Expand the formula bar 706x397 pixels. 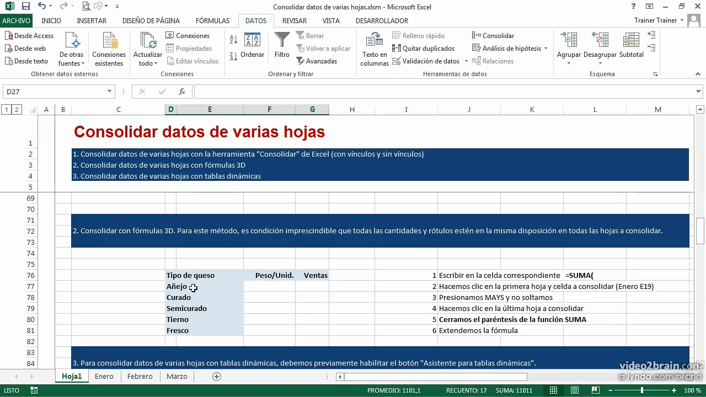pos(698,92)
